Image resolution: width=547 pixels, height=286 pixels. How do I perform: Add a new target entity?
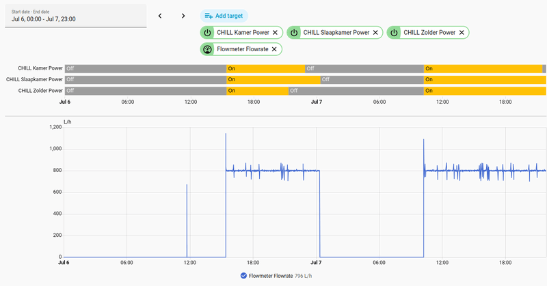(224, 16)
